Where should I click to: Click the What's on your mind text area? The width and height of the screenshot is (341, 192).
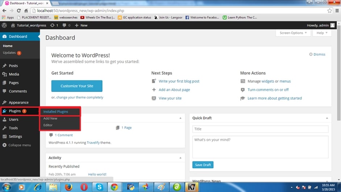(260, 147)
